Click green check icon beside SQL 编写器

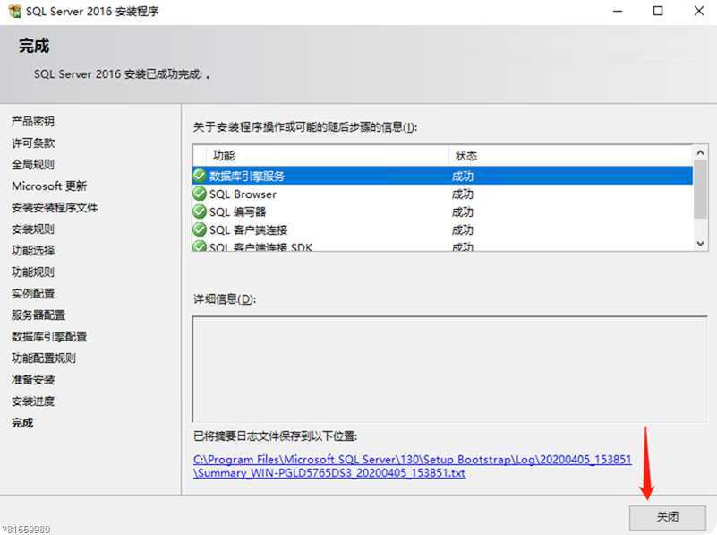pos(200,211)
